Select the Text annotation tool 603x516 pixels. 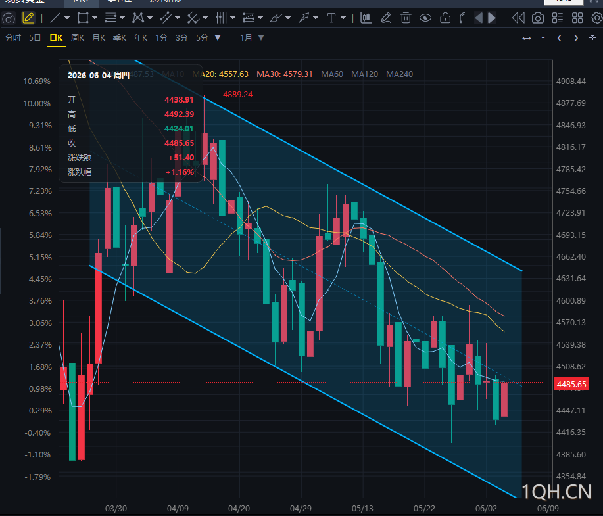pos(331,18)
